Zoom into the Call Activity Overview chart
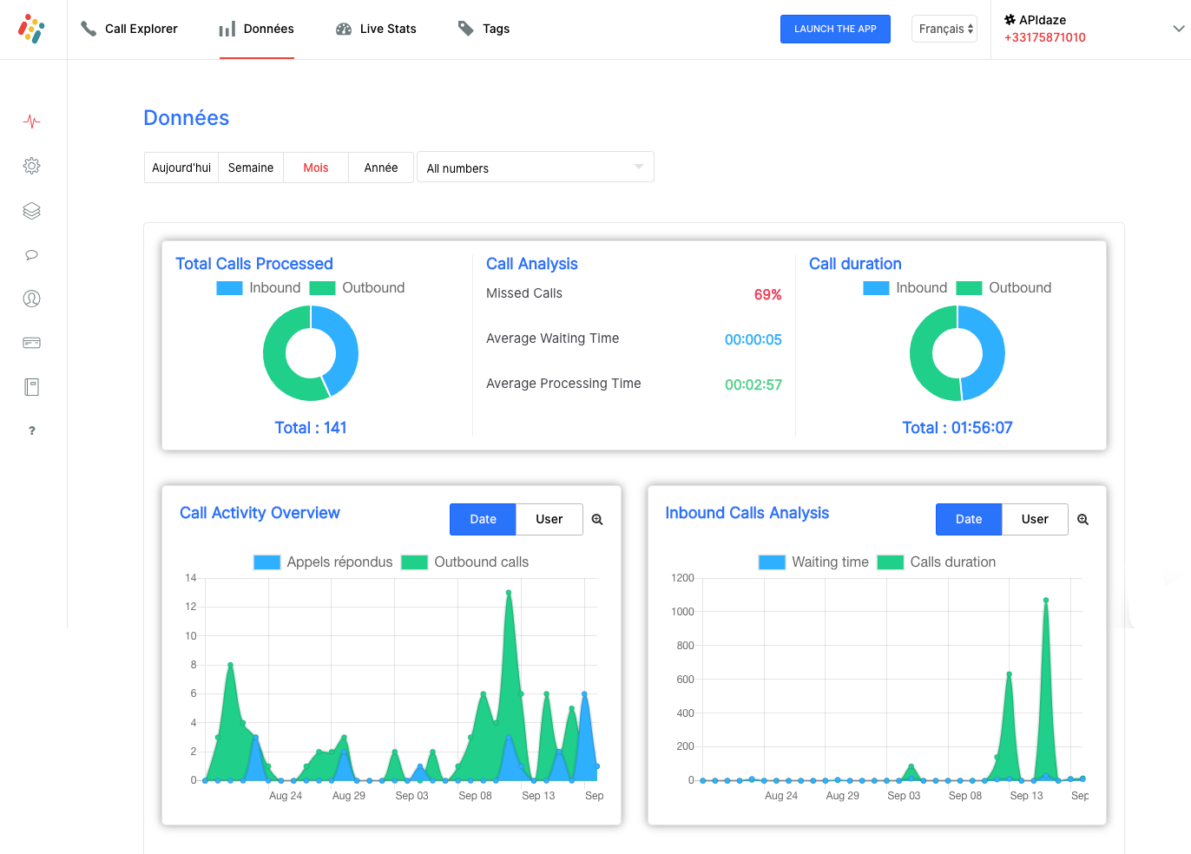Viewport: 1191px width, 854px height. [x=597, y=520]
